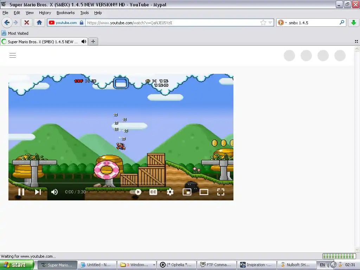Stop page loading with the red X
The image size is (360, 270).
27,22
